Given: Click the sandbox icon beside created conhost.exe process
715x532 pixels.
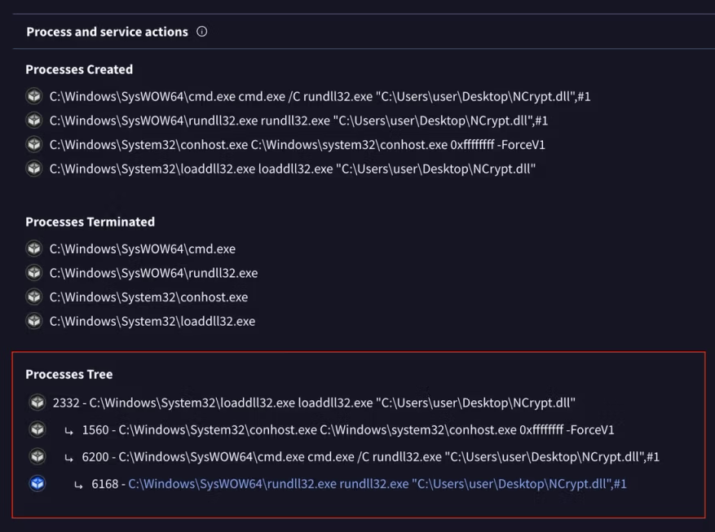Looking at the screenshot, I should coord(33,144).
